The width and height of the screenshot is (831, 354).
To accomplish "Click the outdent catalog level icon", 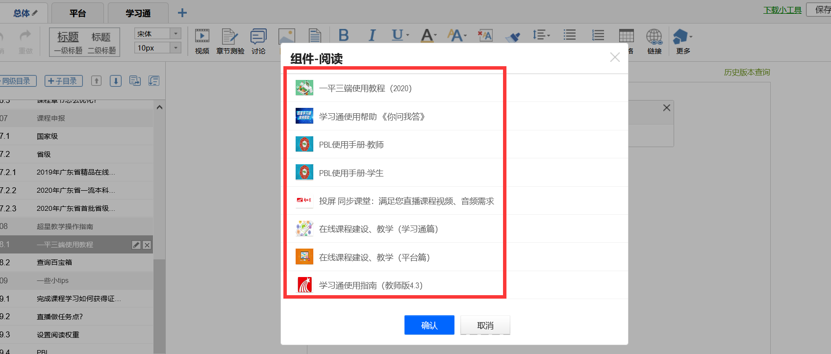I will click(154, 81).
